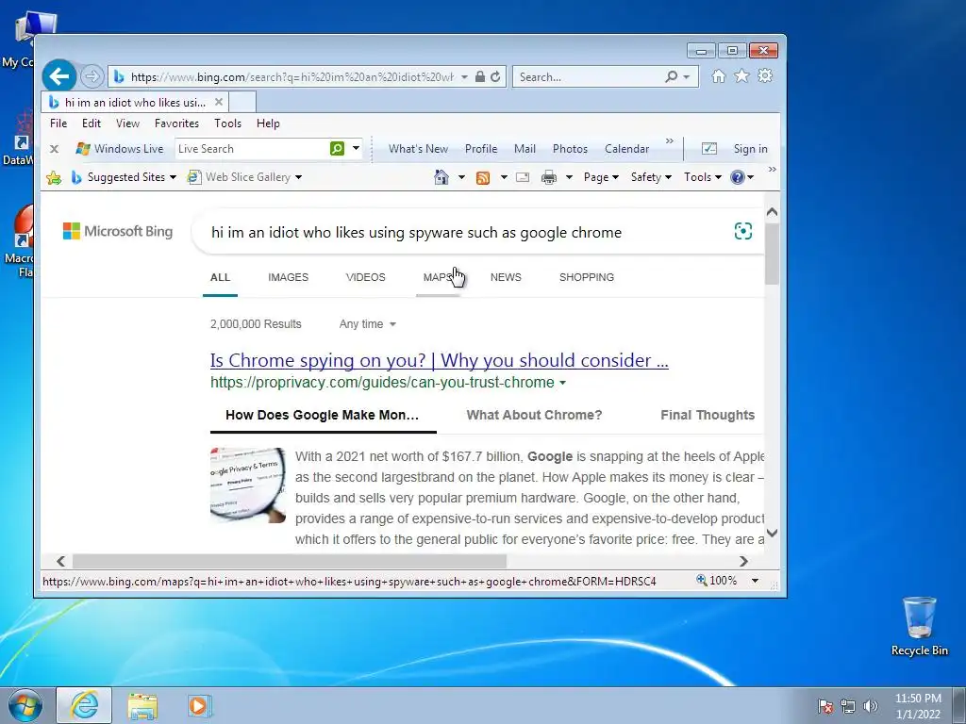Select the Recycle Bin desktop icon

[x=919, y=626]
